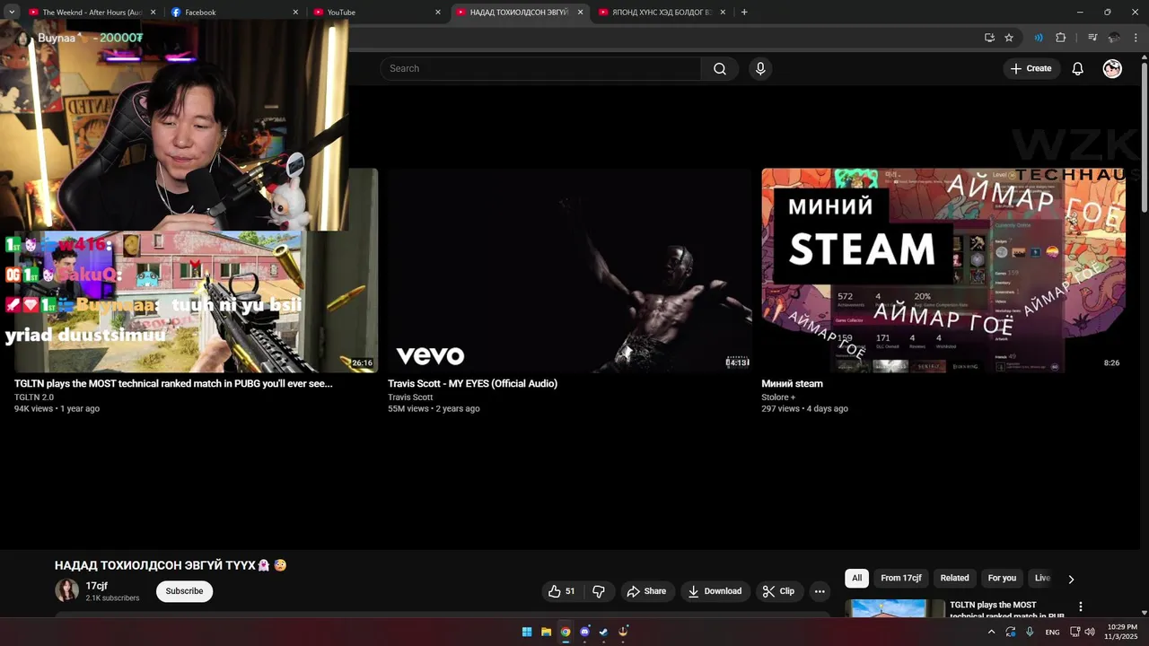The height and width of the screenshot is (646, 1149).
Task: Open the Chrome tab search dropdown
Action: pyautogui.click(x=12, y=13)
